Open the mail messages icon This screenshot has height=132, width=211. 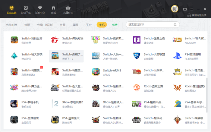click(185, 9)
